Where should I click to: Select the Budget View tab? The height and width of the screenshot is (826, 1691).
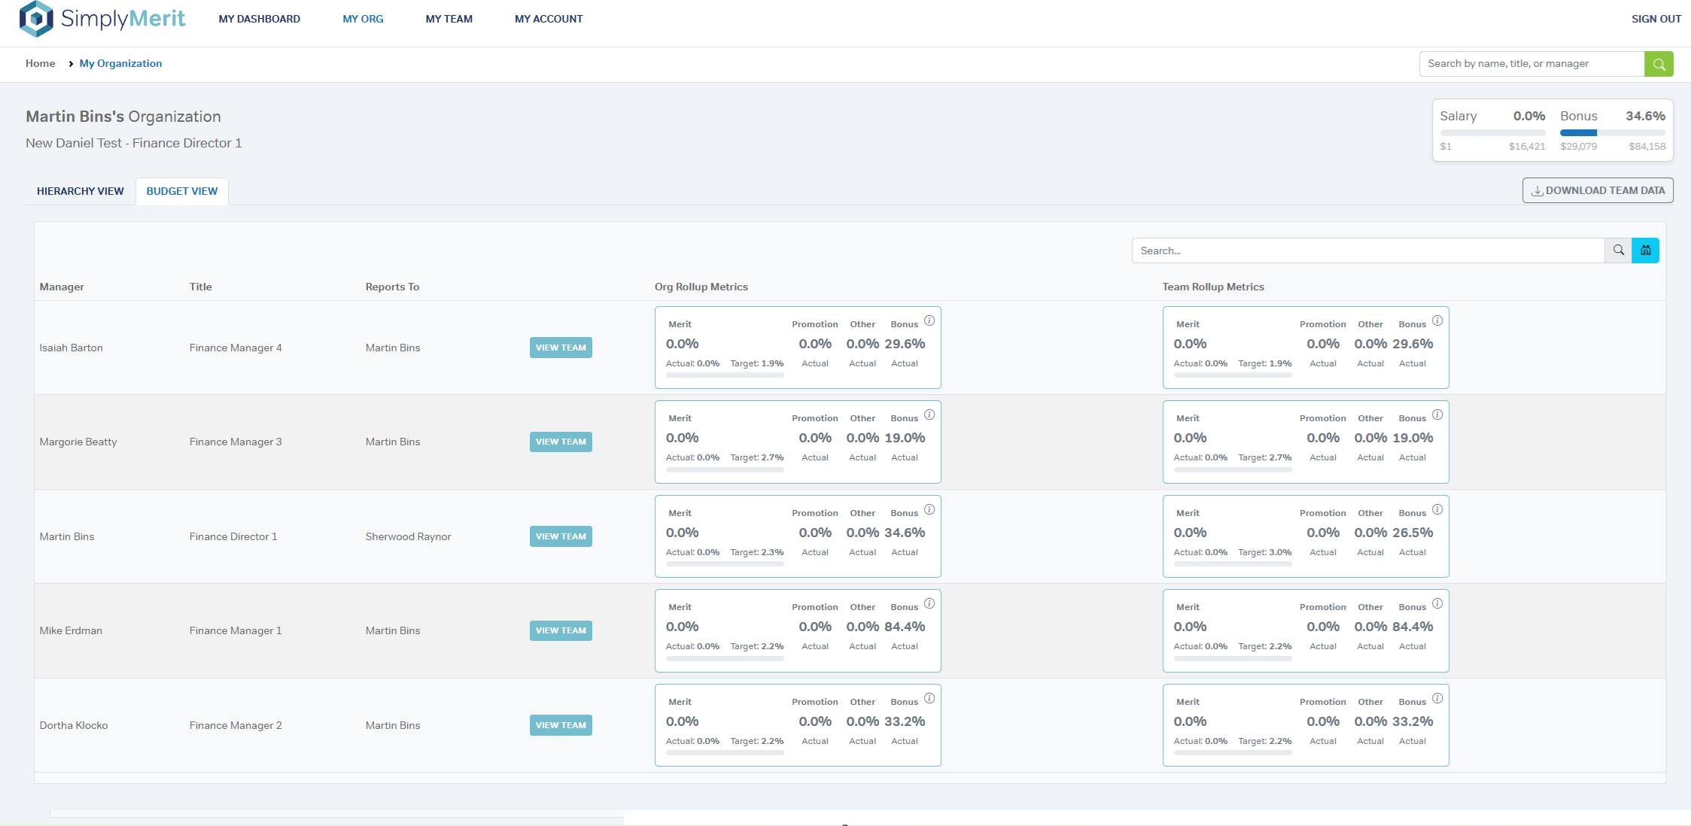(182, 191)
